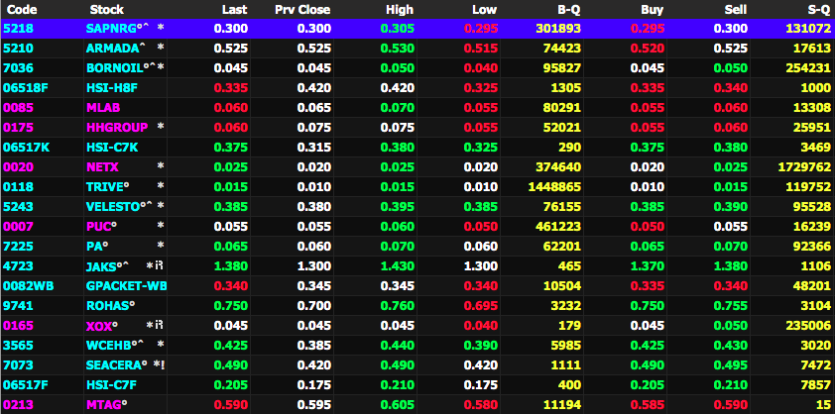Click HSI-H8F last price 0.335
Viewport: 835px width, 414px height.
(x=231, y=88)
